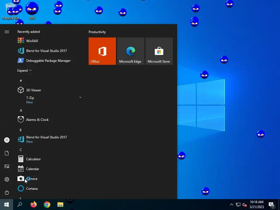Open Settings gear in Start sidebar

point(7,179)
